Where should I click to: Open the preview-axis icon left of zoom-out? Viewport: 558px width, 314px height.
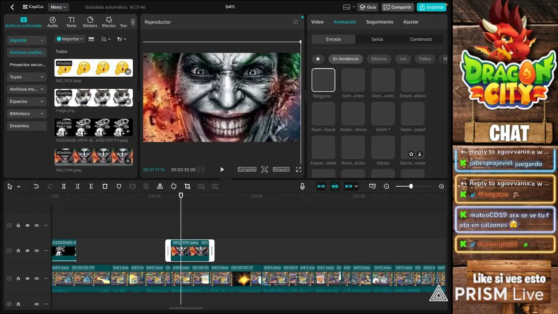[372, 186]
